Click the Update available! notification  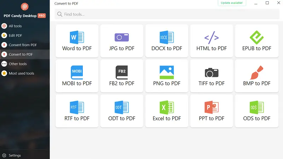(x=232, y=3)
